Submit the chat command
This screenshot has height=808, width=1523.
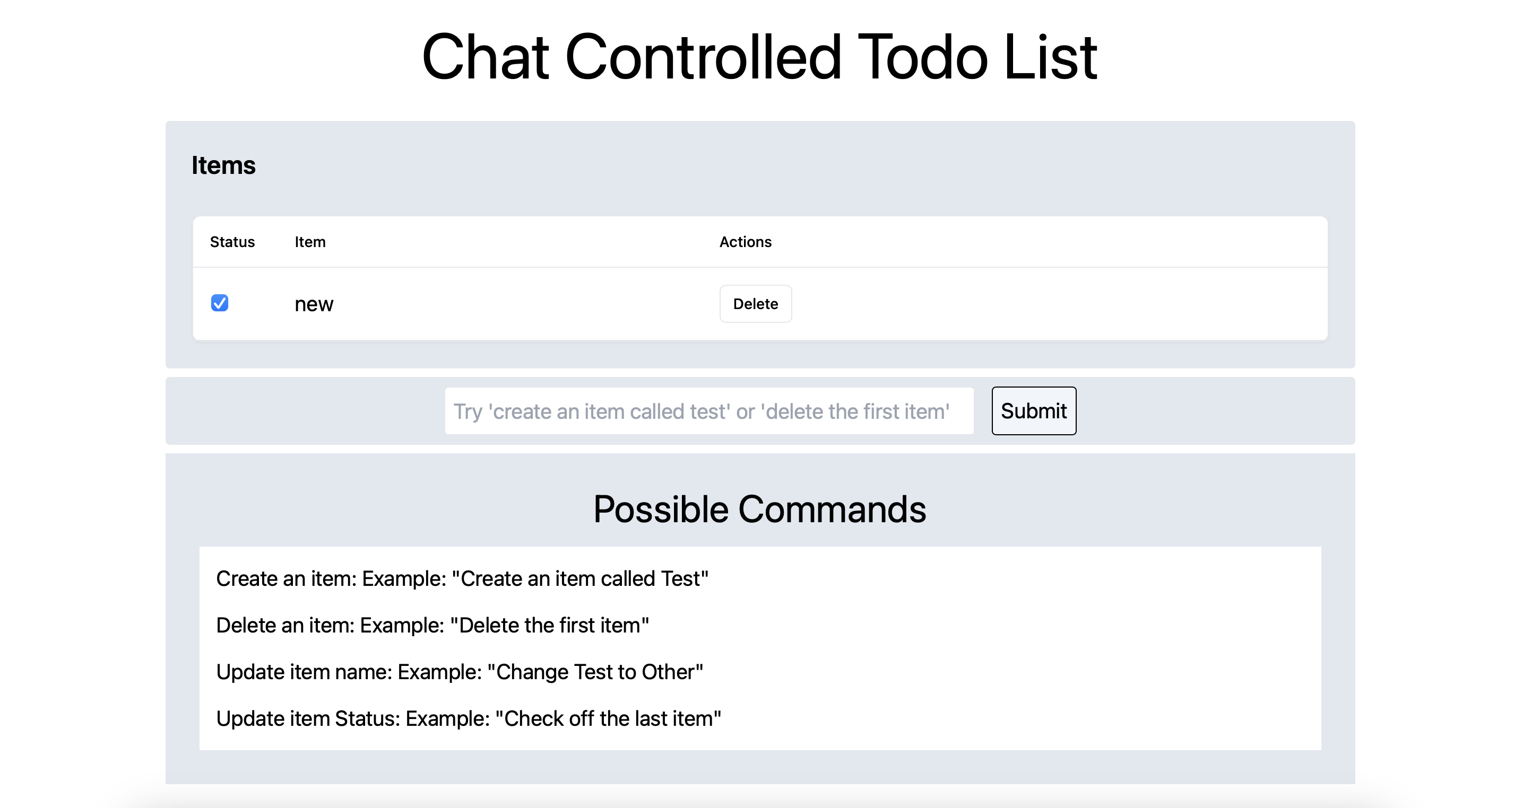tap(1034, 410)
